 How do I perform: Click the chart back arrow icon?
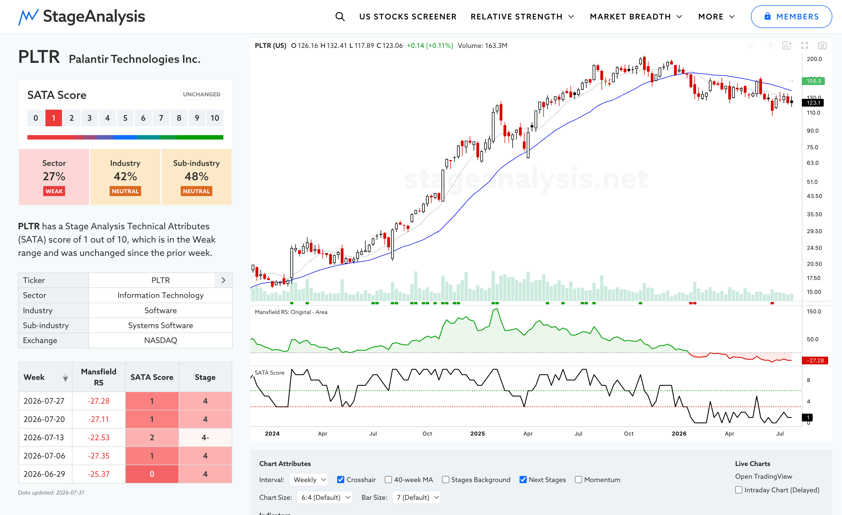(751, 45)
